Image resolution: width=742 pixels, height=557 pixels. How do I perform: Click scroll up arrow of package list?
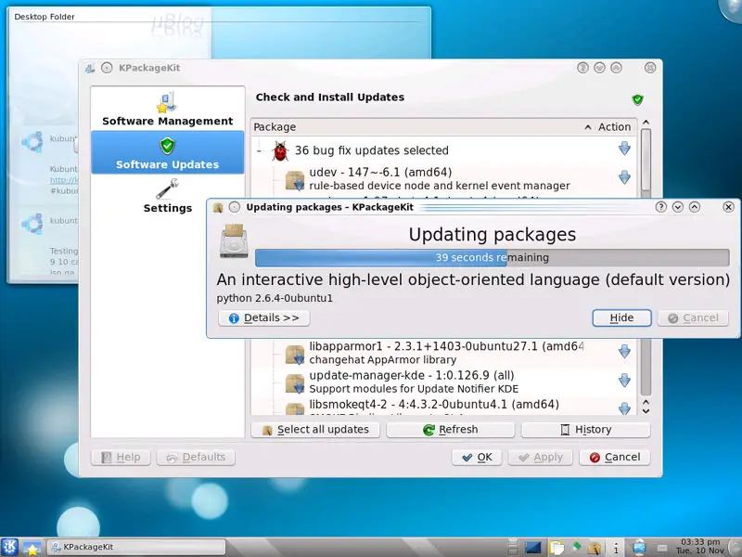646,123
